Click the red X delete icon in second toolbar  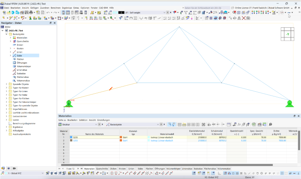coord(244,18)
